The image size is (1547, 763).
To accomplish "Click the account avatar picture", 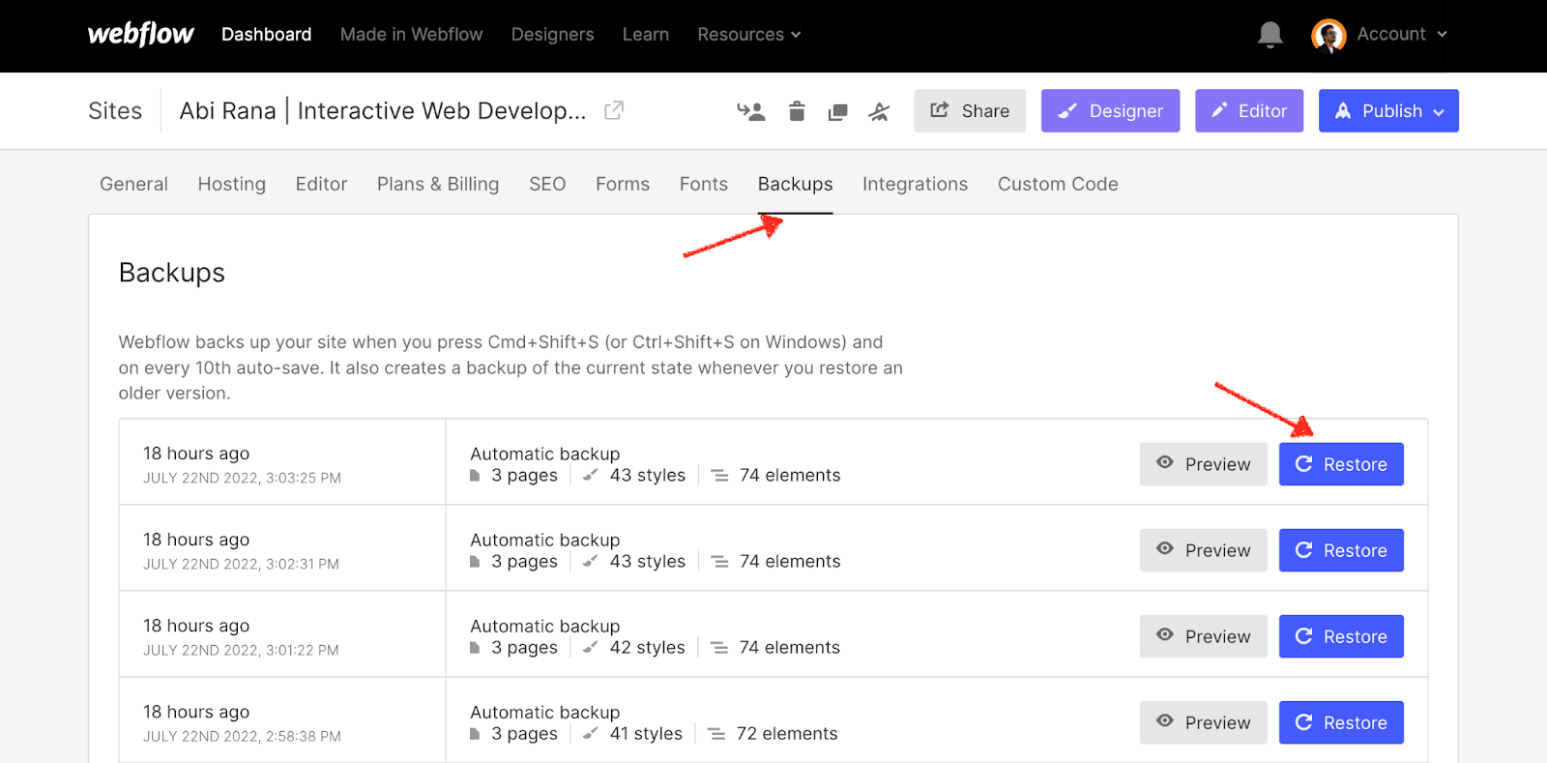I will click(1328, 35).
